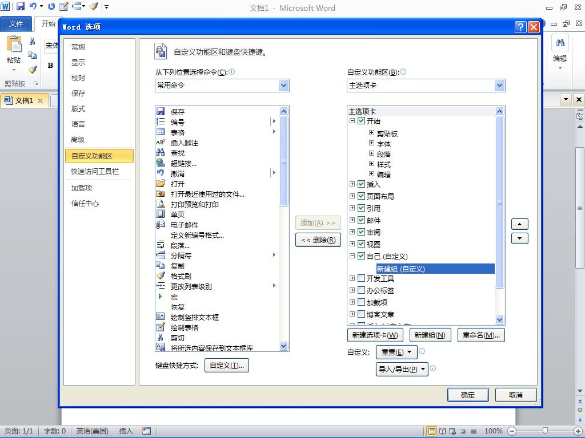This screenshot has width=585, height=438.
Task: Select the 打开 folder command icon
Action: pyautogui.click(x=161, y=183)
